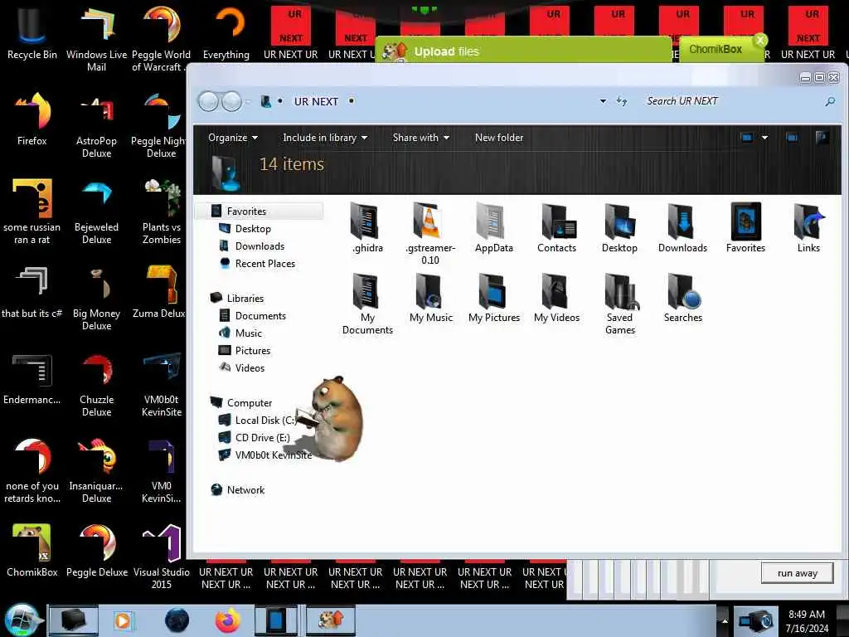Image resolution: width=849 pixels, height=637 pixels.
Task: Select the ChomikBox desktop shortcut
Action: (32, 550)
